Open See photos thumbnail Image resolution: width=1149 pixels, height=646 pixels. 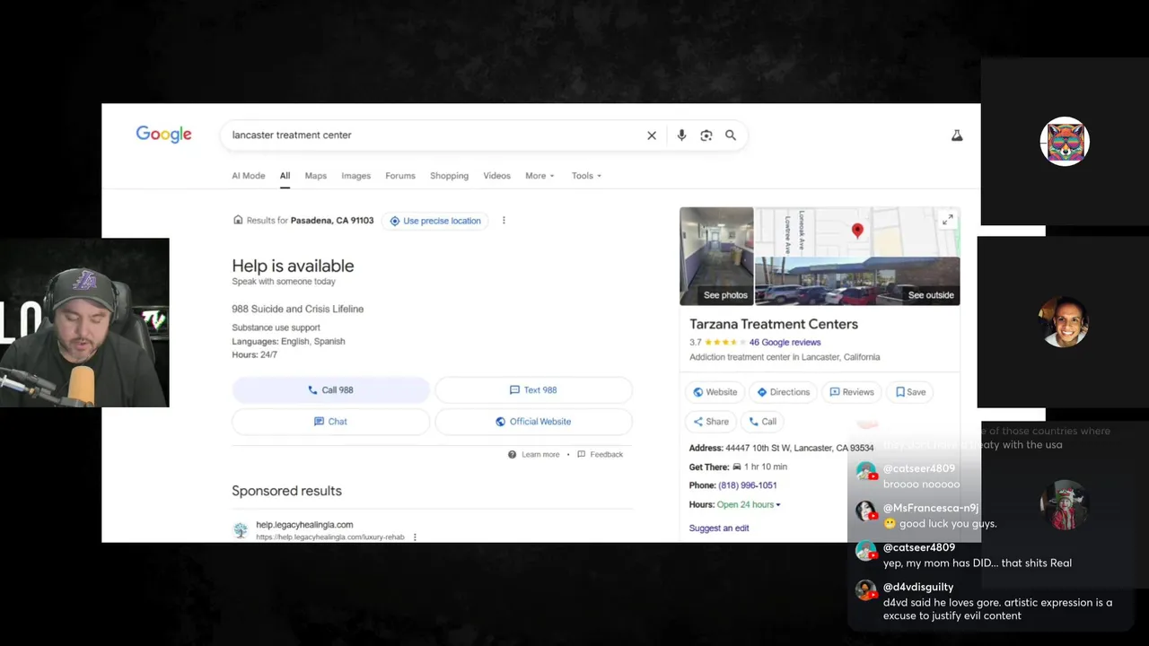pyautogui.click(x=716, y=257)
